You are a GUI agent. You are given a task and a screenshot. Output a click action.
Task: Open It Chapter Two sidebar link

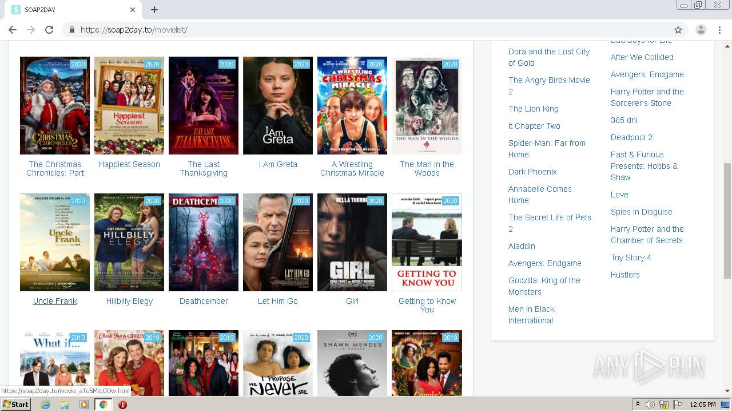click(534, 126)
